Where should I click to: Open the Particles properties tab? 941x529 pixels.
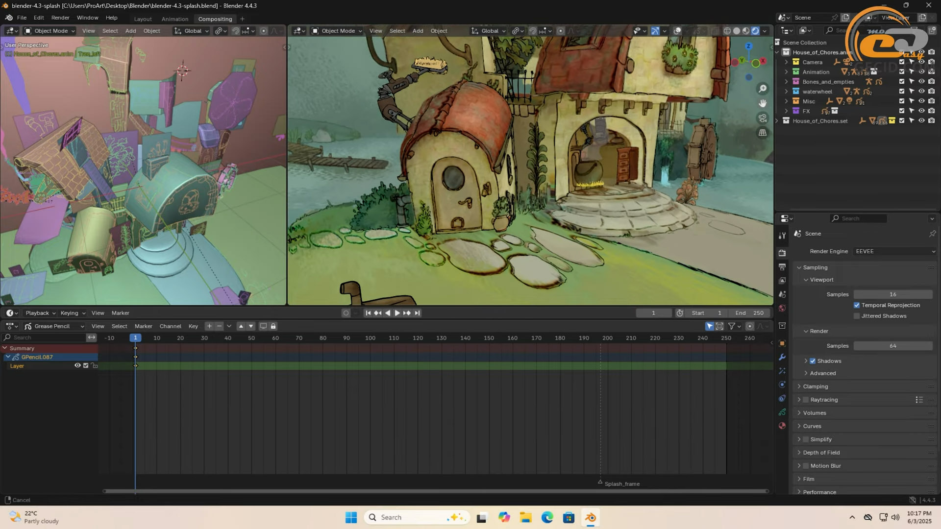coord(782,371)
